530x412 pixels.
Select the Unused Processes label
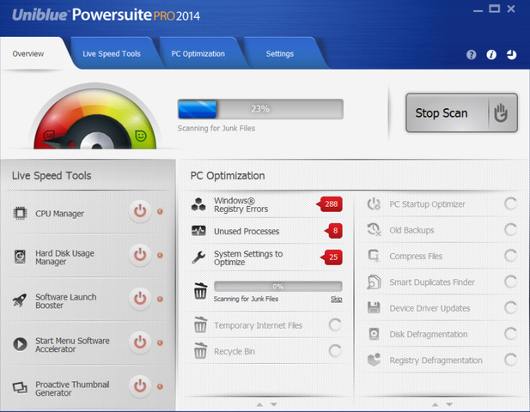247,232
